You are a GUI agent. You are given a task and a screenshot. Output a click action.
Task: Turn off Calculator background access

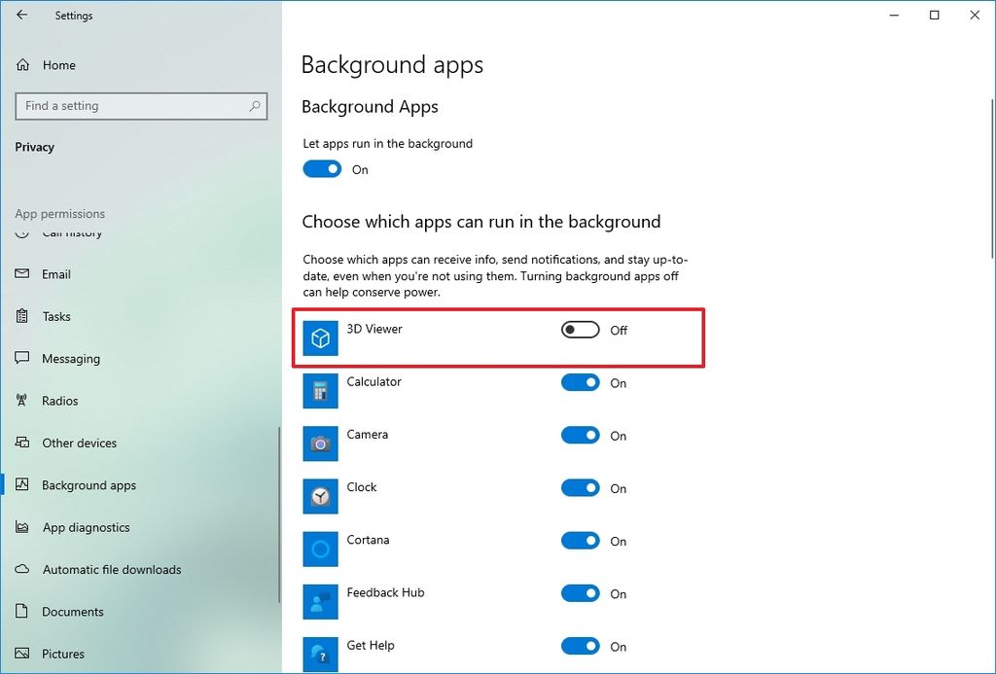point(581,383)
